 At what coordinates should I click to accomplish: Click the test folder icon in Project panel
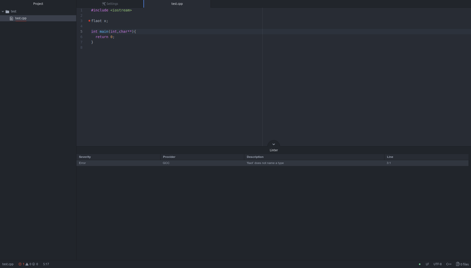pyautogui.click(x=8, y=11)
